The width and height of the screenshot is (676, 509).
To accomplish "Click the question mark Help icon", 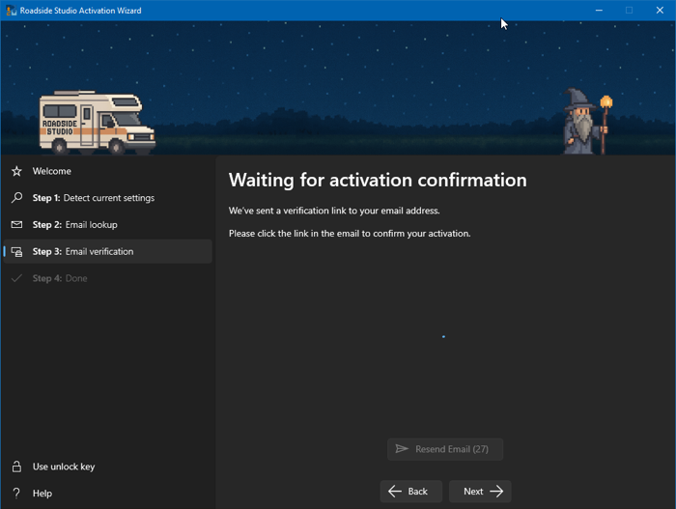I will [16, 494].
